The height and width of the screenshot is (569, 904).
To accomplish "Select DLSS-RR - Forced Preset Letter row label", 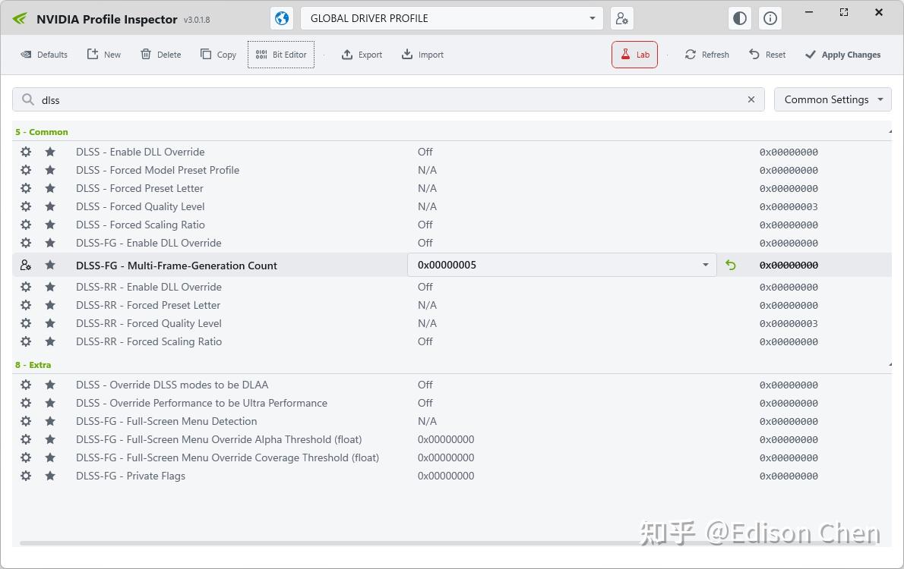I will pos(148,305).
